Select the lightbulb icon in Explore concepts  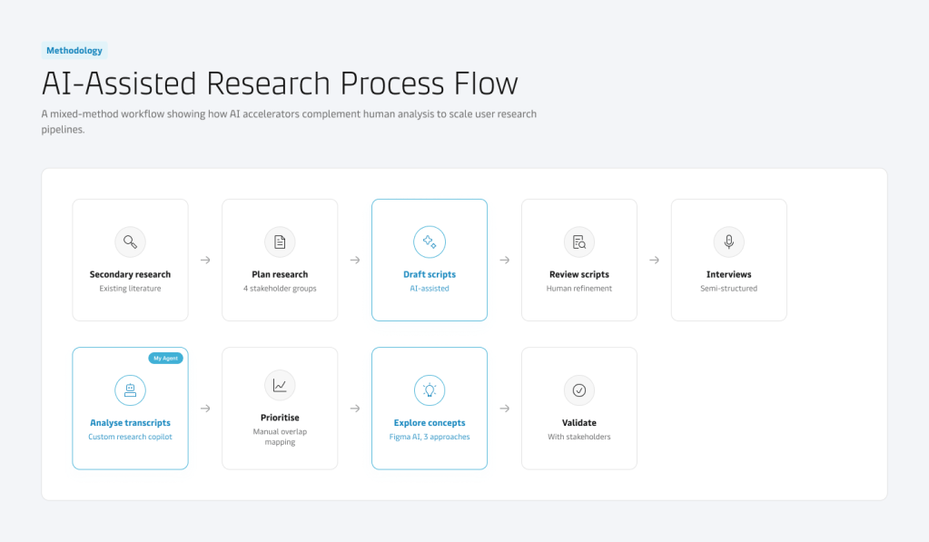[430, 390]
